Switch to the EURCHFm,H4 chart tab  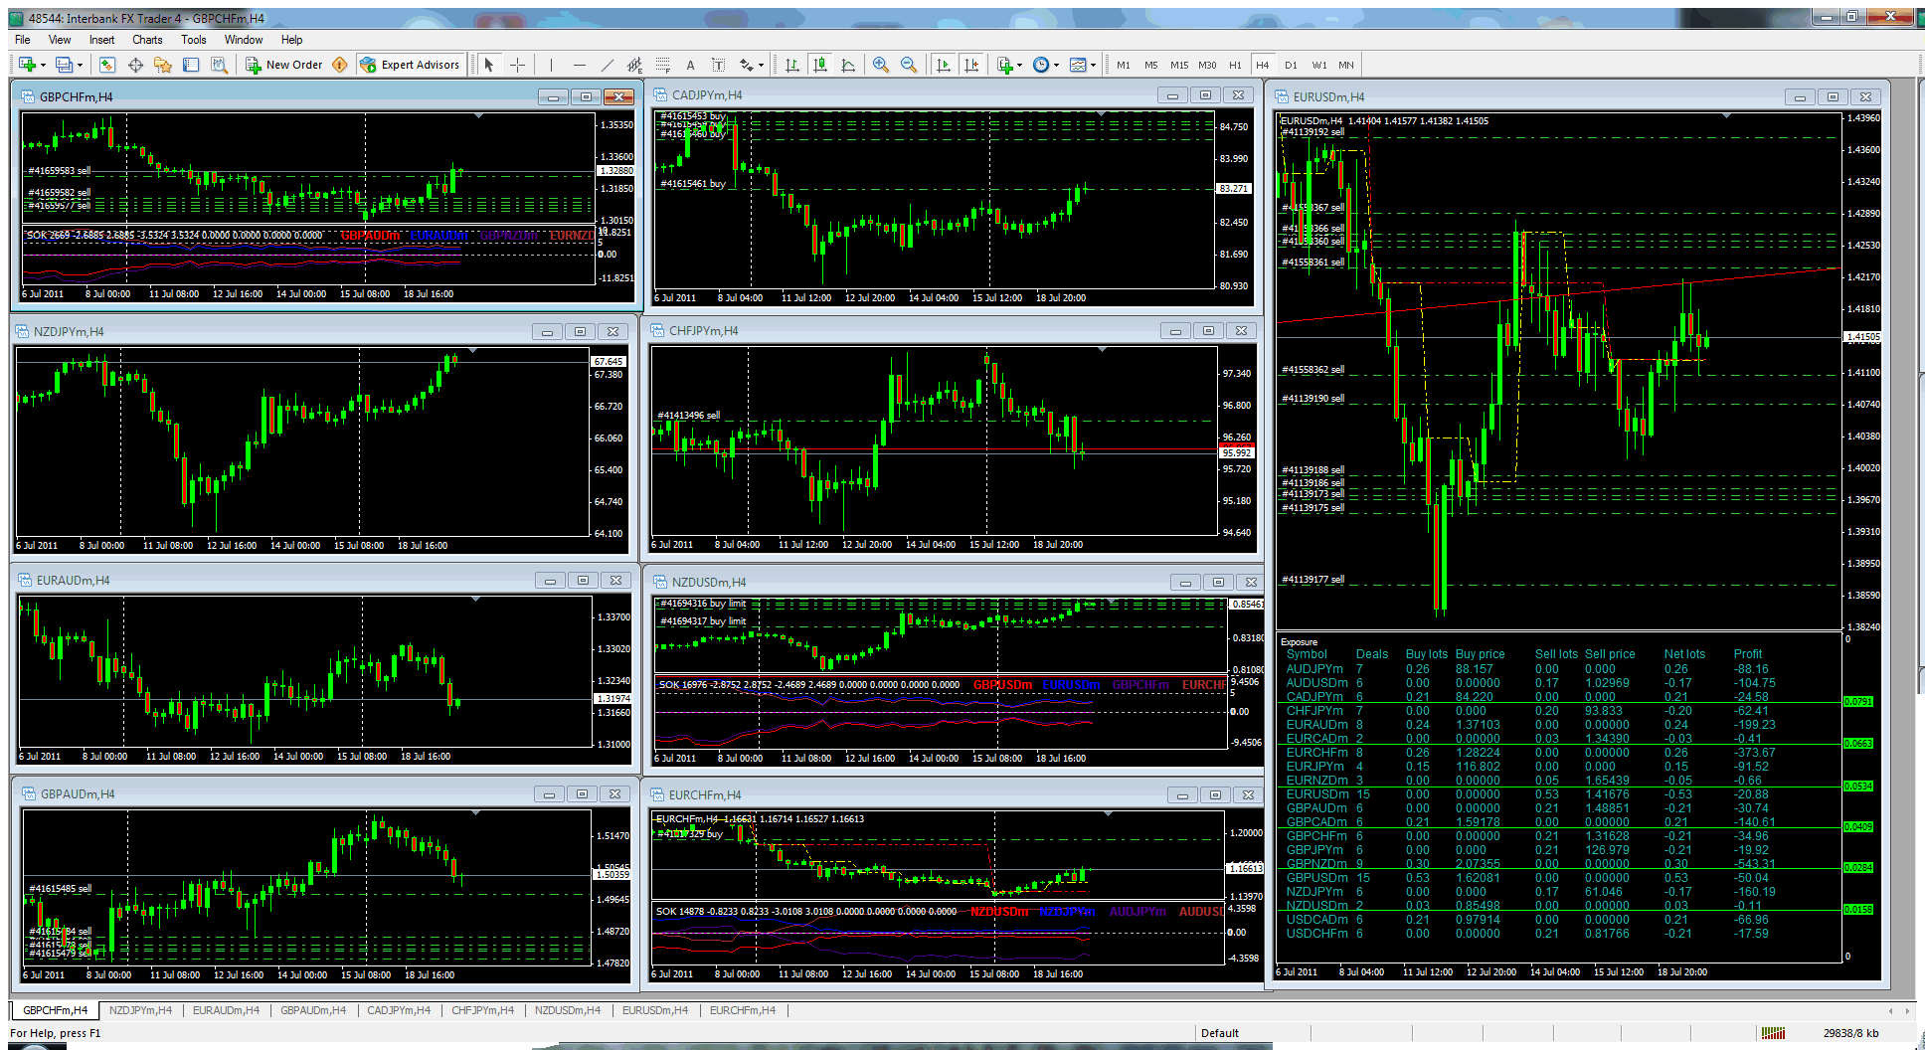[x=742, y=1010]
